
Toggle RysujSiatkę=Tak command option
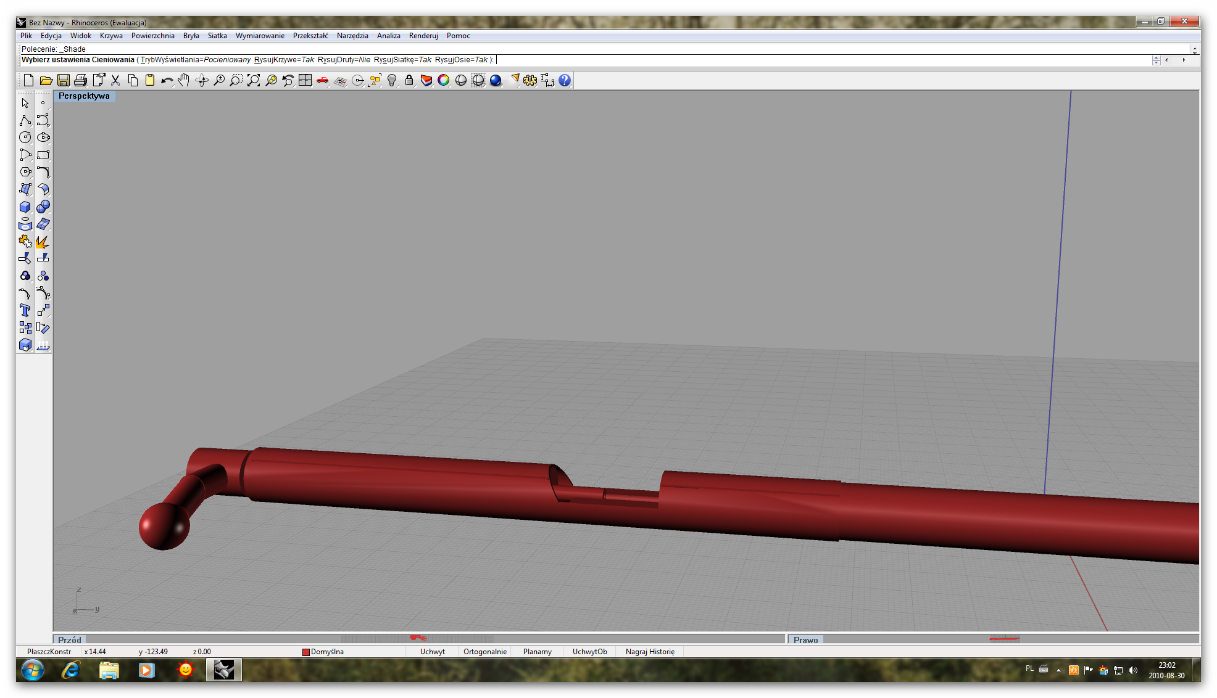click(x=402, y=60)
